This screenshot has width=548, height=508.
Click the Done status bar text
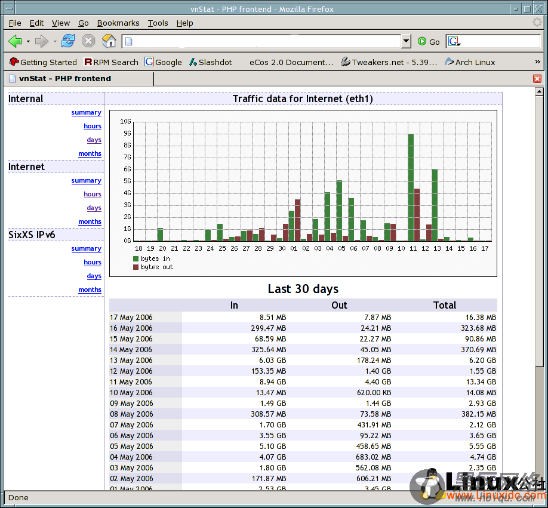[x=18, y=497]
